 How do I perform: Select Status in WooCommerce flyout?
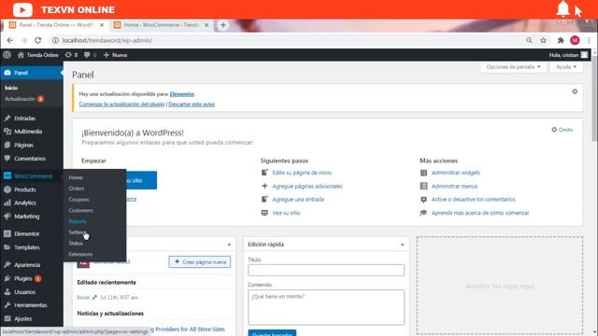tap(76, 243)
